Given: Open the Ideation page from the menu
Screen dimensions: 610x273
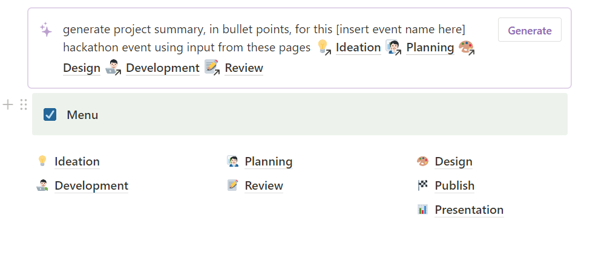Looking at the screenshot, I should (x=77, y=161).
